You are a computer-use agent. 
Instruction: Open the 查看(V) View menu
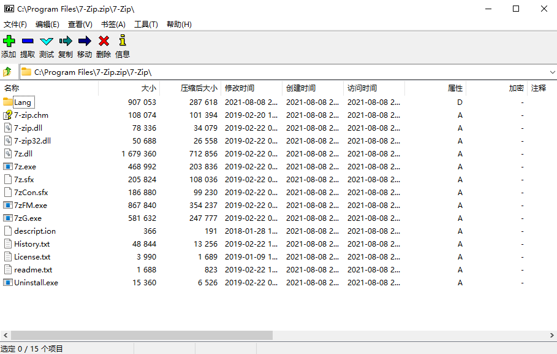click(x=80, y=24)
